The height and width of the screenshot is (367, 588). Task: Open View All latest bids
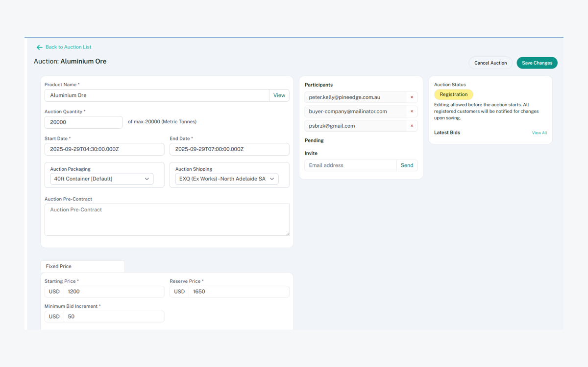(539, 133)
